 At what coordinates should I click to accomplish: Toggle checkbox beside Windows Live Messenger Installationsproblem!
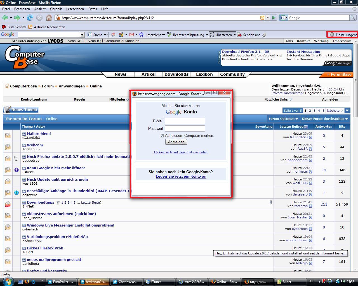(x=24, y=225)
